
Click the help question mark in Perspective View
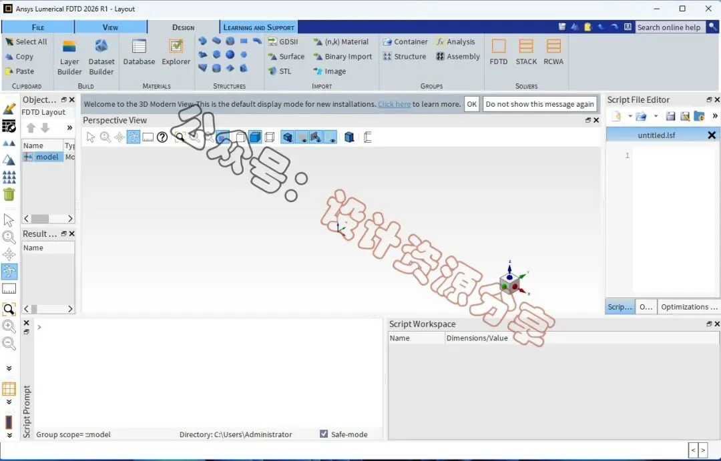[x=162, y=137]
